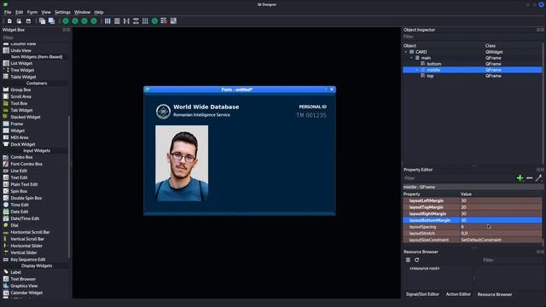Switch to Edit Signals/Slots mode in toolbar
546x307 pixels.
coord(75,21)
